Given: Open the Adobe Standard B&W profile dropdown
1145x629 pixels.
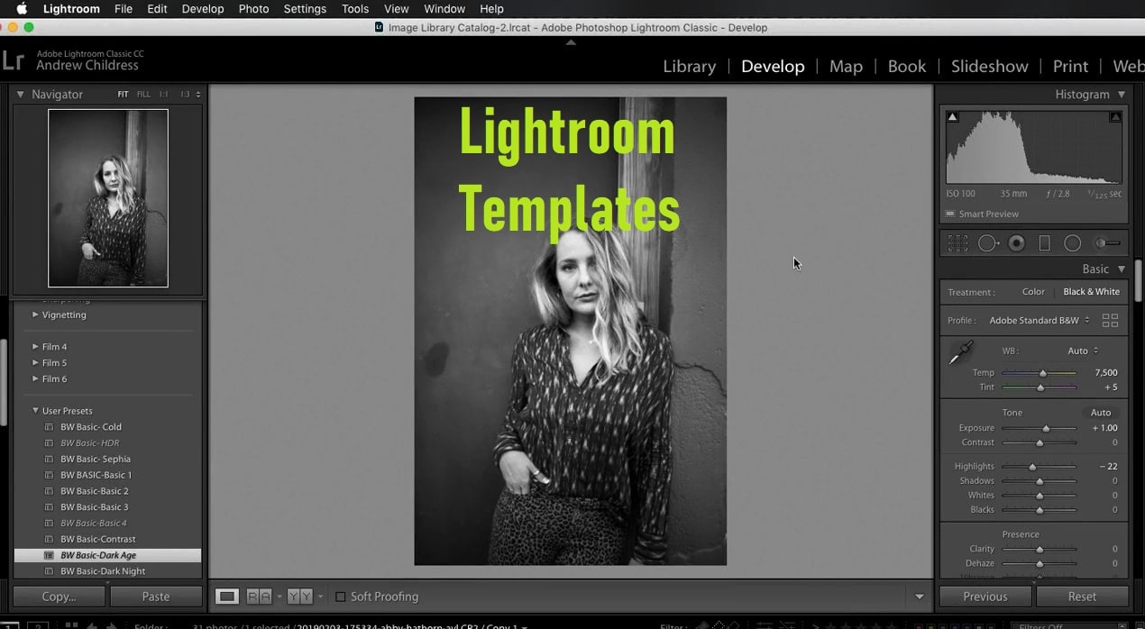Looking at the screenshot, I should (x=1039, y=321).
